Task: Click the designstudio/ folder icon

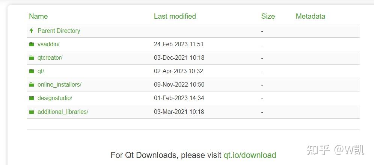Action: click(x=32, y=98)
